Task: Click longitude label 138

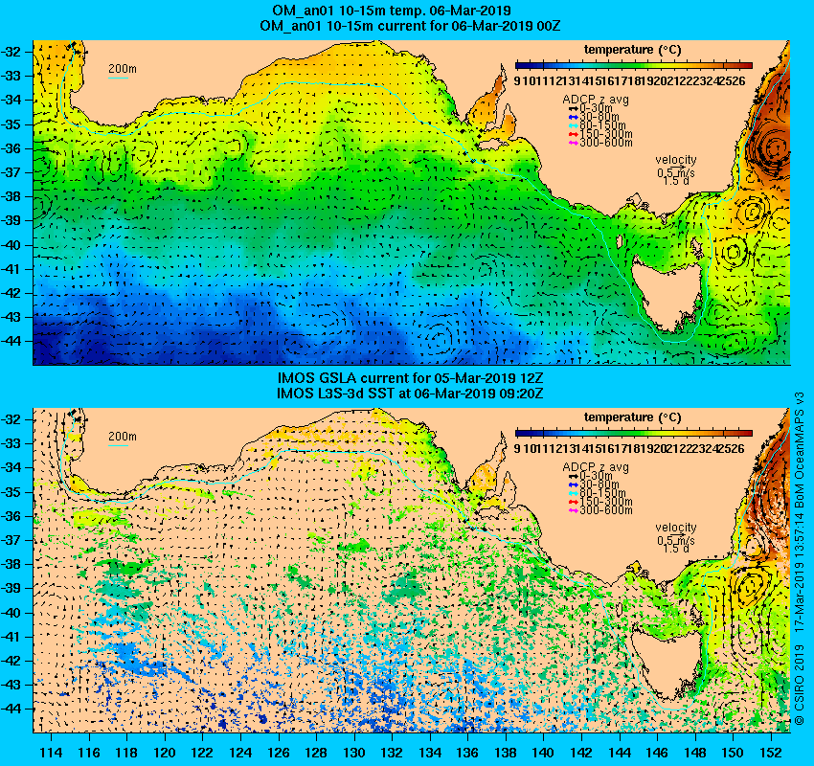Action: 506,753
